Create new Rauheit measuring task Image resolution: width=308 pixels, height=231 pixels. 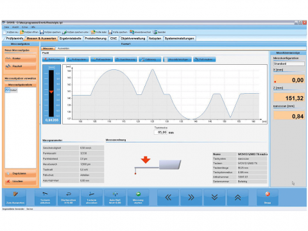click(x=21, y=66)
